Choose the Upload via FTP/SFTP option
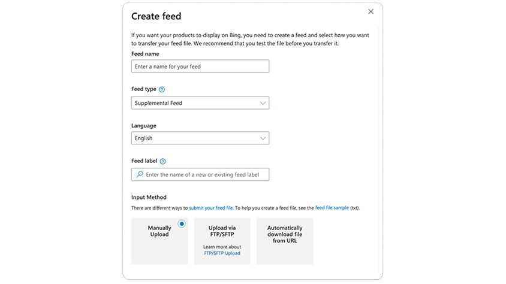Image resolution: width=506 pixels, height=284 pixels. [x=222, y=241]
